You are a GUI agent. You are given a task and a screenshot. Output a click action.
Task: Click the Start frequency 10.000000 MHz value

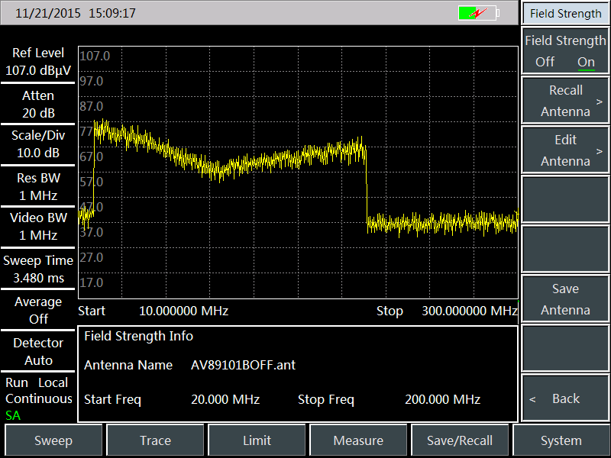[x=183, y=311]
